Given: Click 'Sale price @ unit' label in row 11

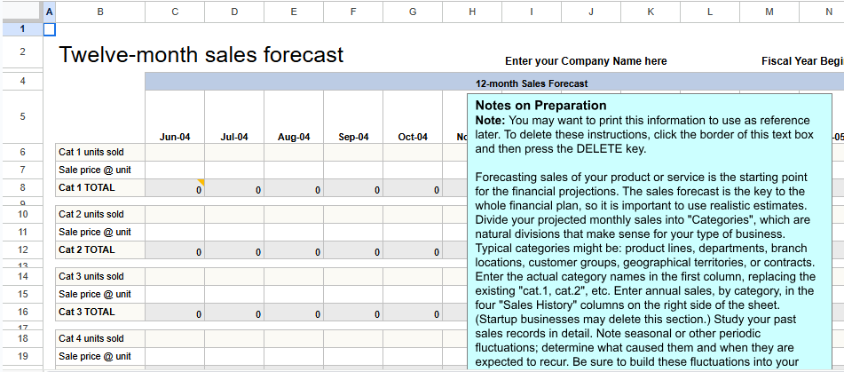Looking at the screenshot, I should [95, 232].
